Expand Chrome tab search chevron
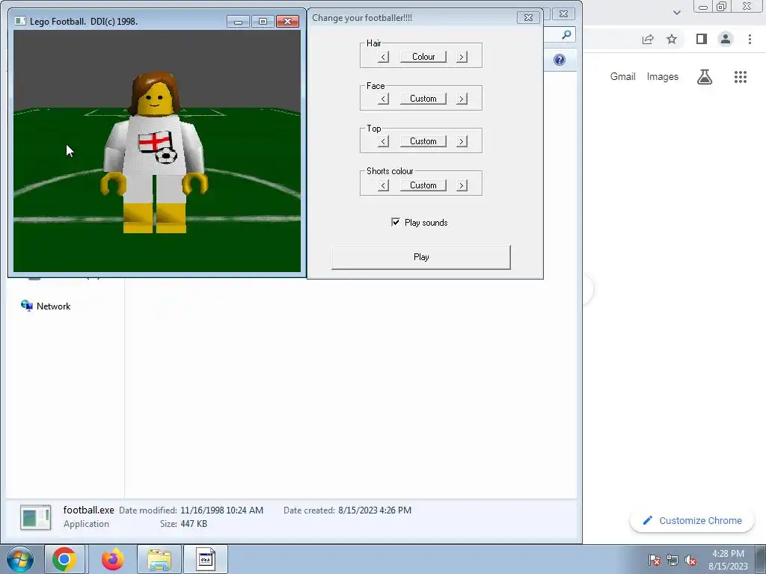 pos(676,13)
